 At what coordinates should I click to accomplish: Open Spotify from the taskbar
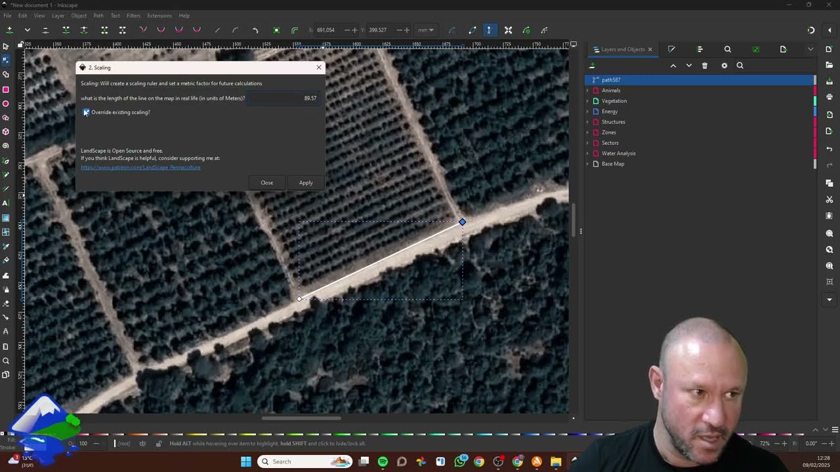coord(383,462)
